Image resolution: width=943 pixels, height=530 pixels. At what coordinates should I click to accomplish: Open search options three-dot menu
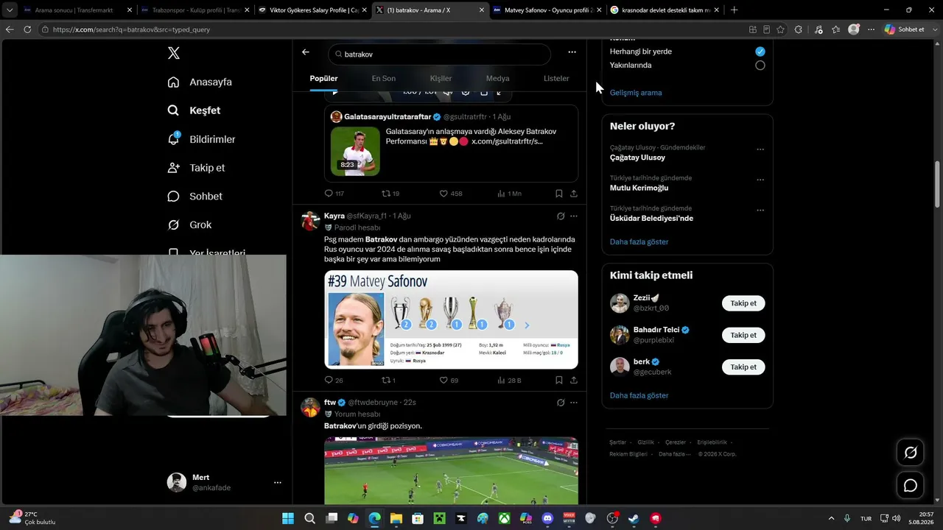pyautogui.click(x=572, y=52)
